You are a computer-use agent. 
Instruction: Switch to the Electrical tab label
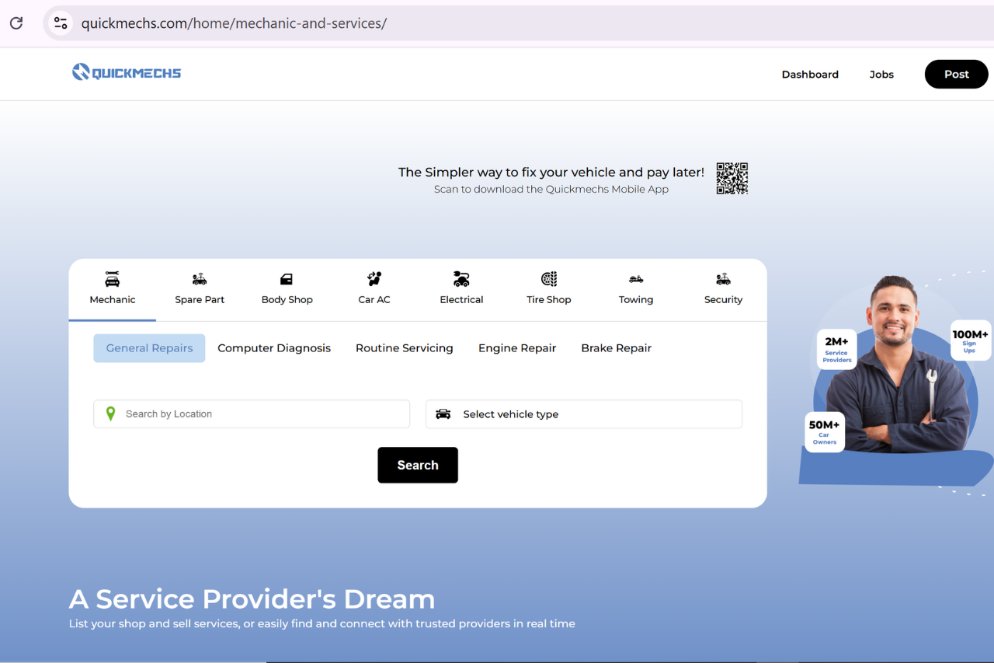click(x=461, y=300)
